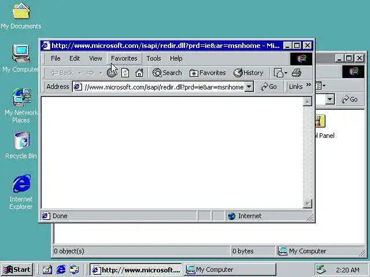Open the Start menu
This screenshot has width=370, height=277.
17,269
